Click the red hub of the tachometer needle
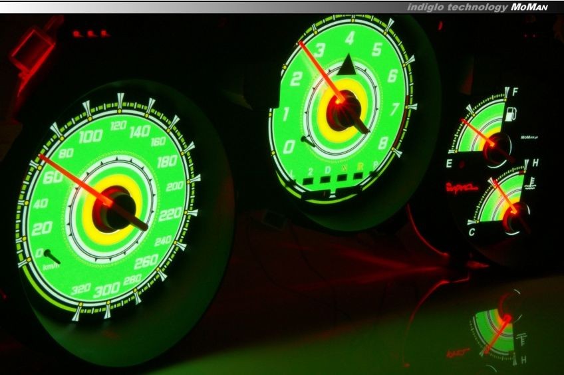This screenshot has width=564, height=375. [341, 101]
